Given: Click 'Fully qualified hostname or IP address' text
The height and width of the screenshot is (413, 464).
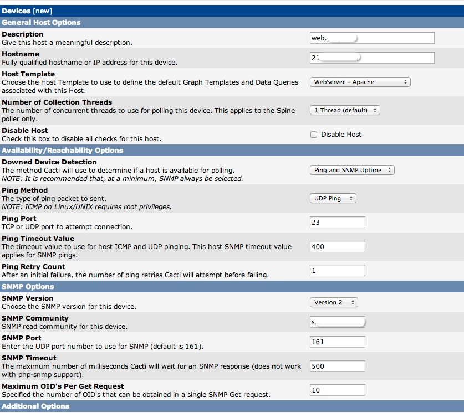Looking at the screenshot, I should (89, 63).
